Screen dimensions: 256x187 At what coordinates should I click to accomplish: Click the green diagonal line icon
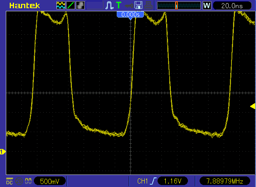pyautogui.click(x=71, y=5)
